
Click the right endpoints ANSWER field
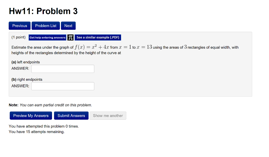63,86
